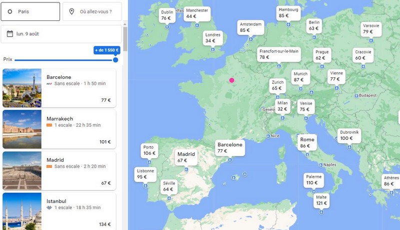Click the airport marker below Malte label
Screen dimensions: 400x230
[321, 212]
